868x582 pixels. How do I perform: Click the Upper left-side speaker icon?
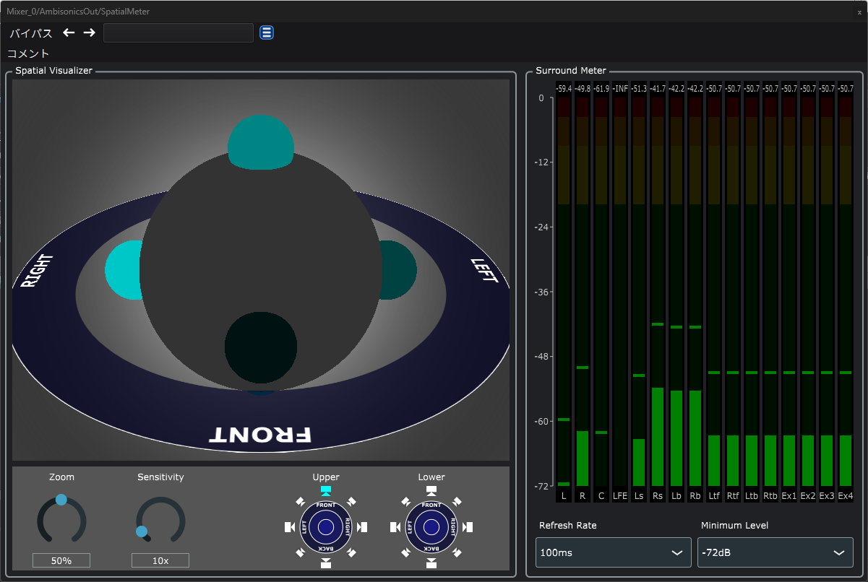(x=289, y=527)
